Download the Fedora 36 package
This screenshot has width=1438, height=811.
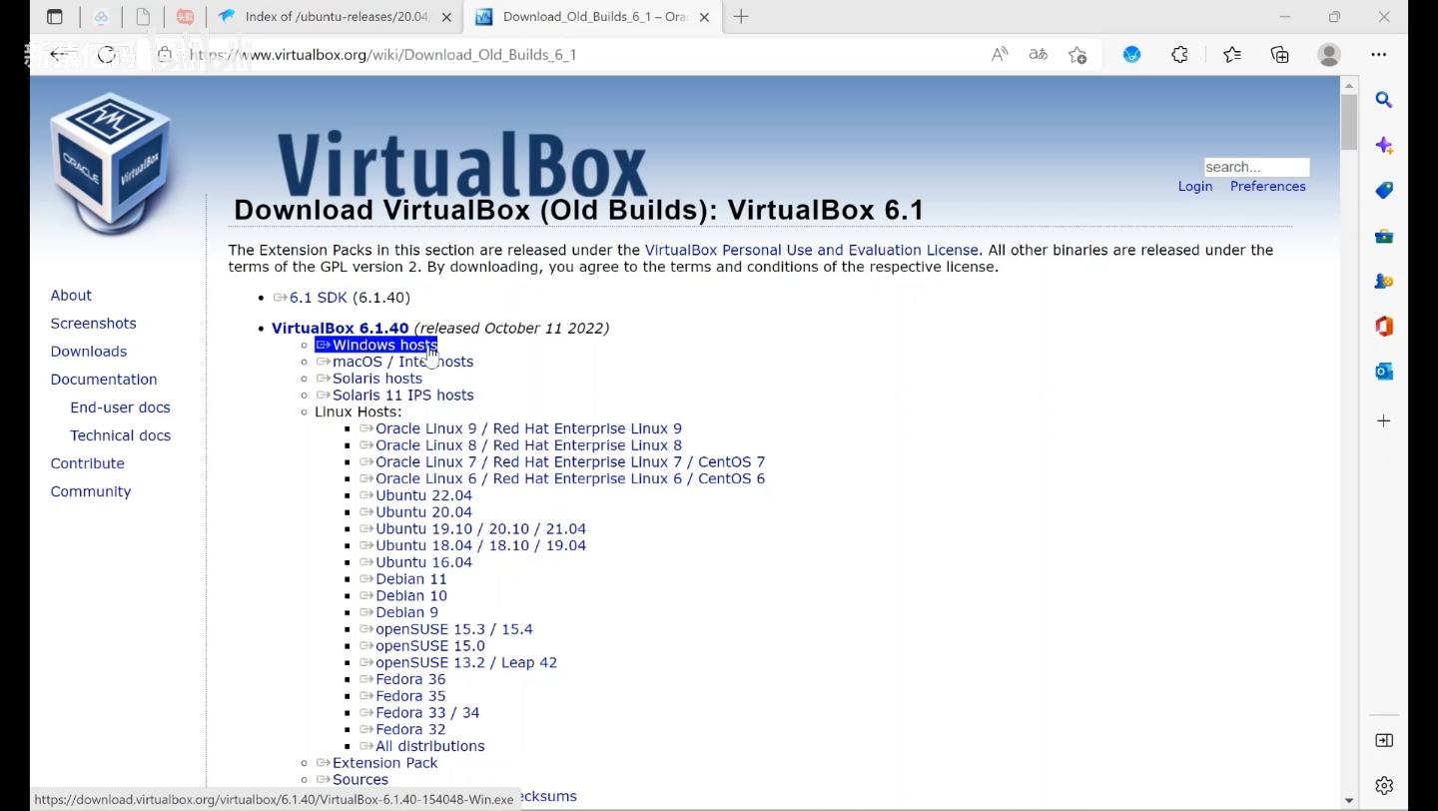[402, 680]
